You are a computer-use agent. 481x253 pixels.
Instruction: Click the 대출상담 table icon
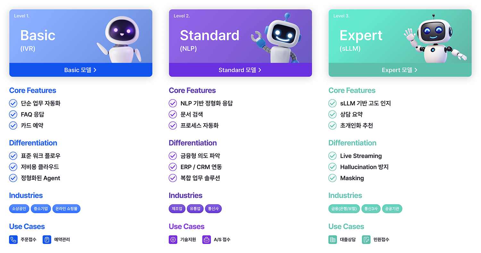click(333, 240)
